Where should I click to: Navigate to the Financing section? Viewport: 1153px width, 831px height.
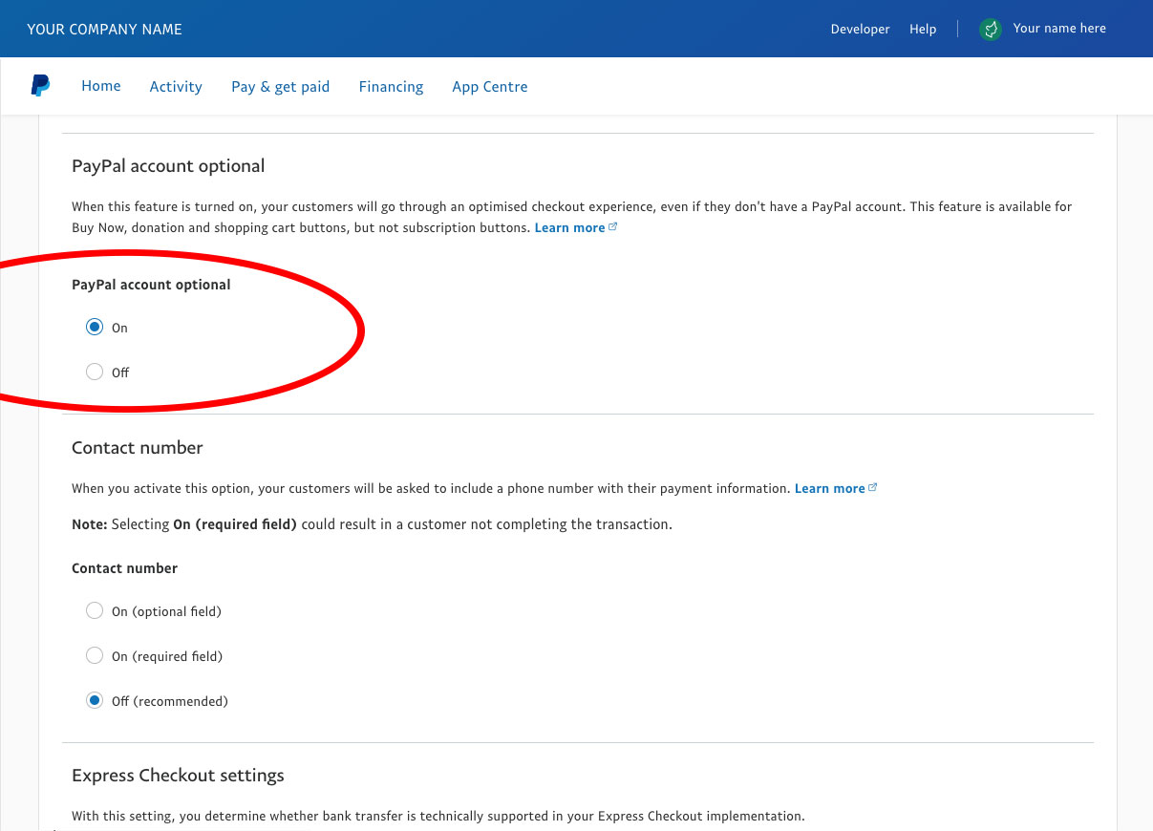point(391,87)
